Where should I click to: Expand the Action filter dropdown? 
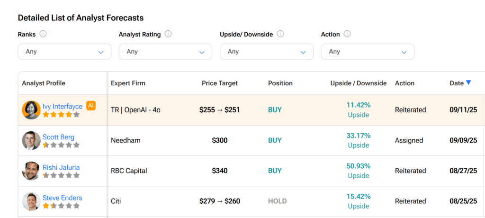tap(368, 52)
